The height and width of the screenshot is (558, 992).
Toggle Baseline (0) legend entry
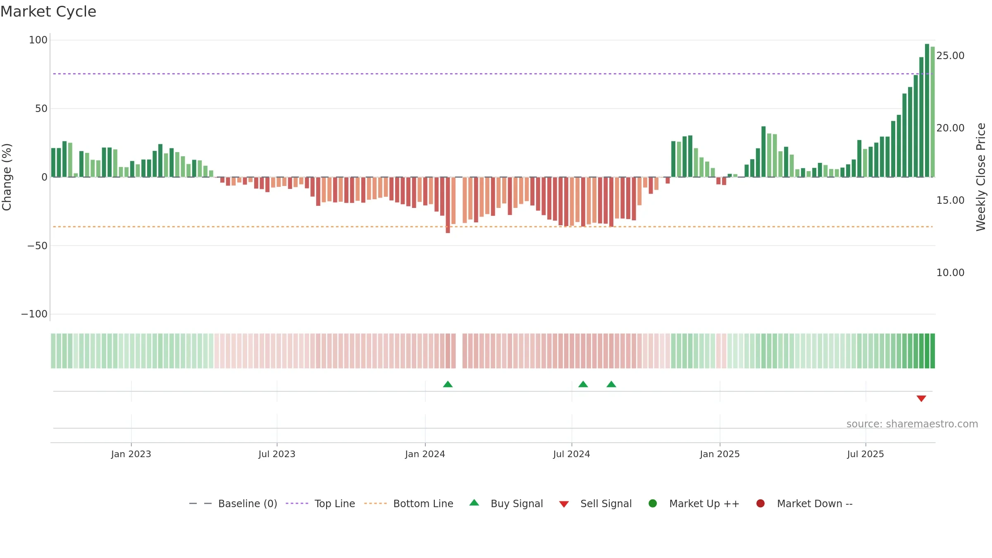[233, 503]
